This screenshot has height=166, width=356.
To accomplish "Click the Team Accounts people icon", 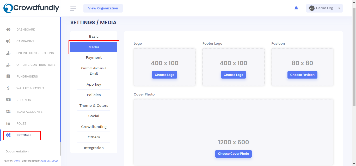I will coord(8,112).
